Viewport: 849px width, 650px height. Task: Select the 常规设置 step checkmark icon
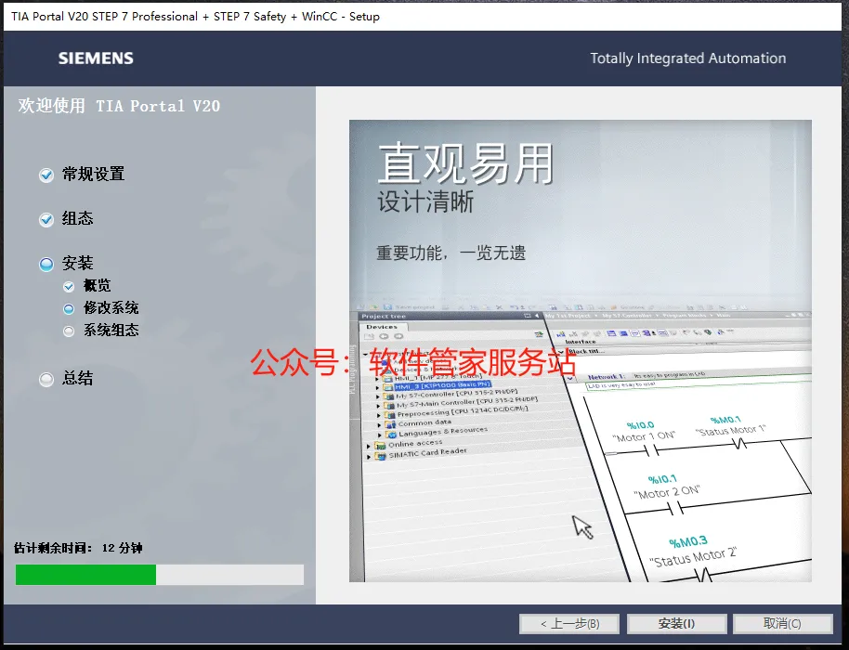click(x=46, y=175)
